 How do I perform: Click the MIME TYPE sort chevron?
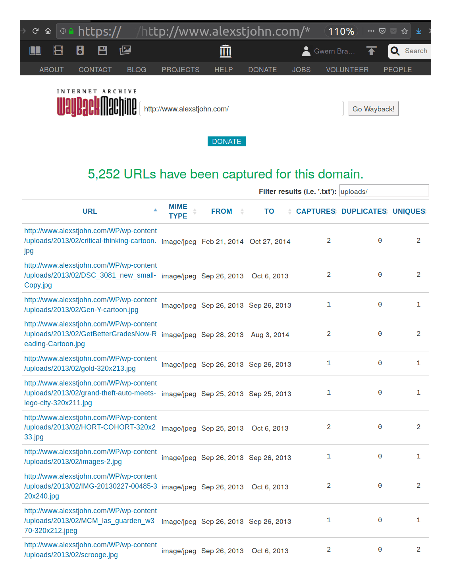(x=195, y=211)
